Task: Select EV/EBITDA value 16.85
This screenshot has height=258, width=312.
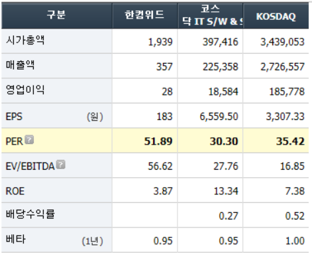Action: pos(292,166)
